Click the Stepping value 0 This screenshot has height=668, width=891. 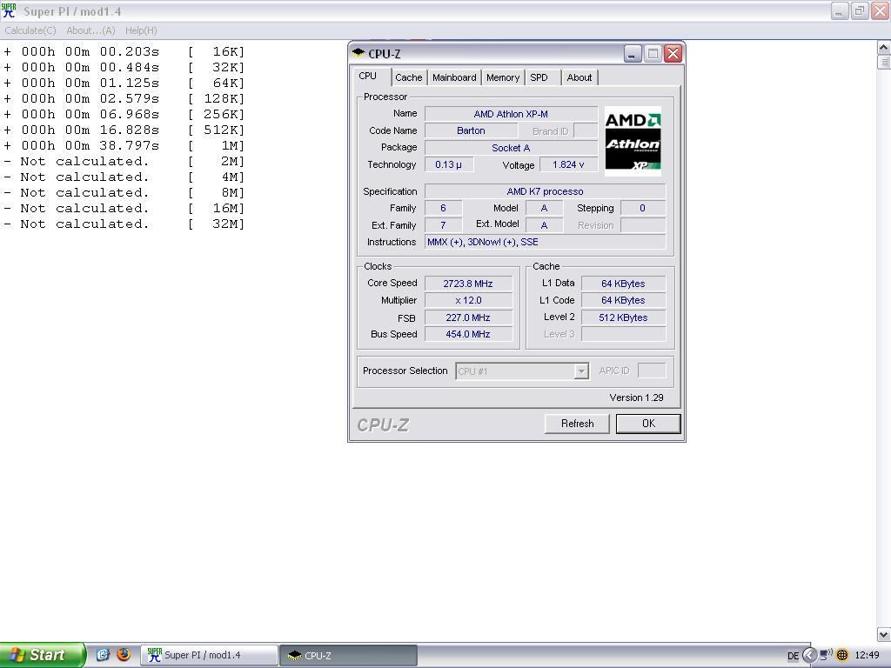coord(643,208)
